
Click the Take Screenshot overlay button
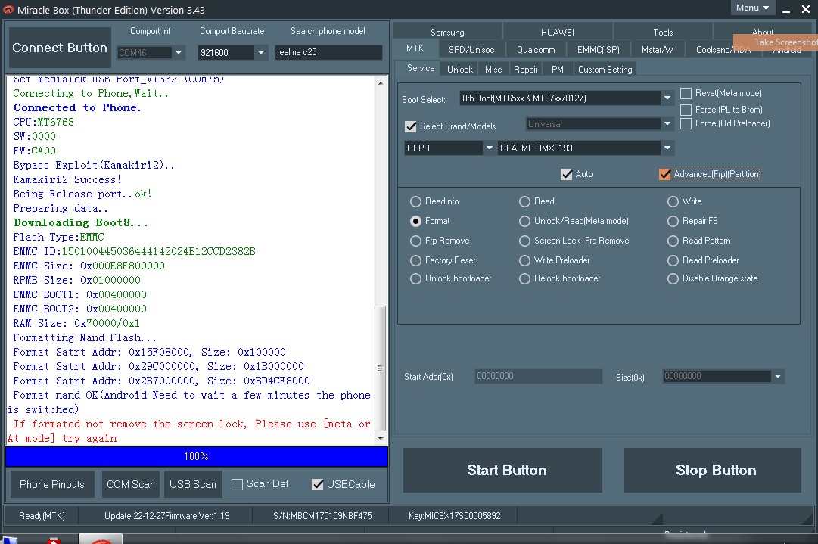[x=776, y=42]
